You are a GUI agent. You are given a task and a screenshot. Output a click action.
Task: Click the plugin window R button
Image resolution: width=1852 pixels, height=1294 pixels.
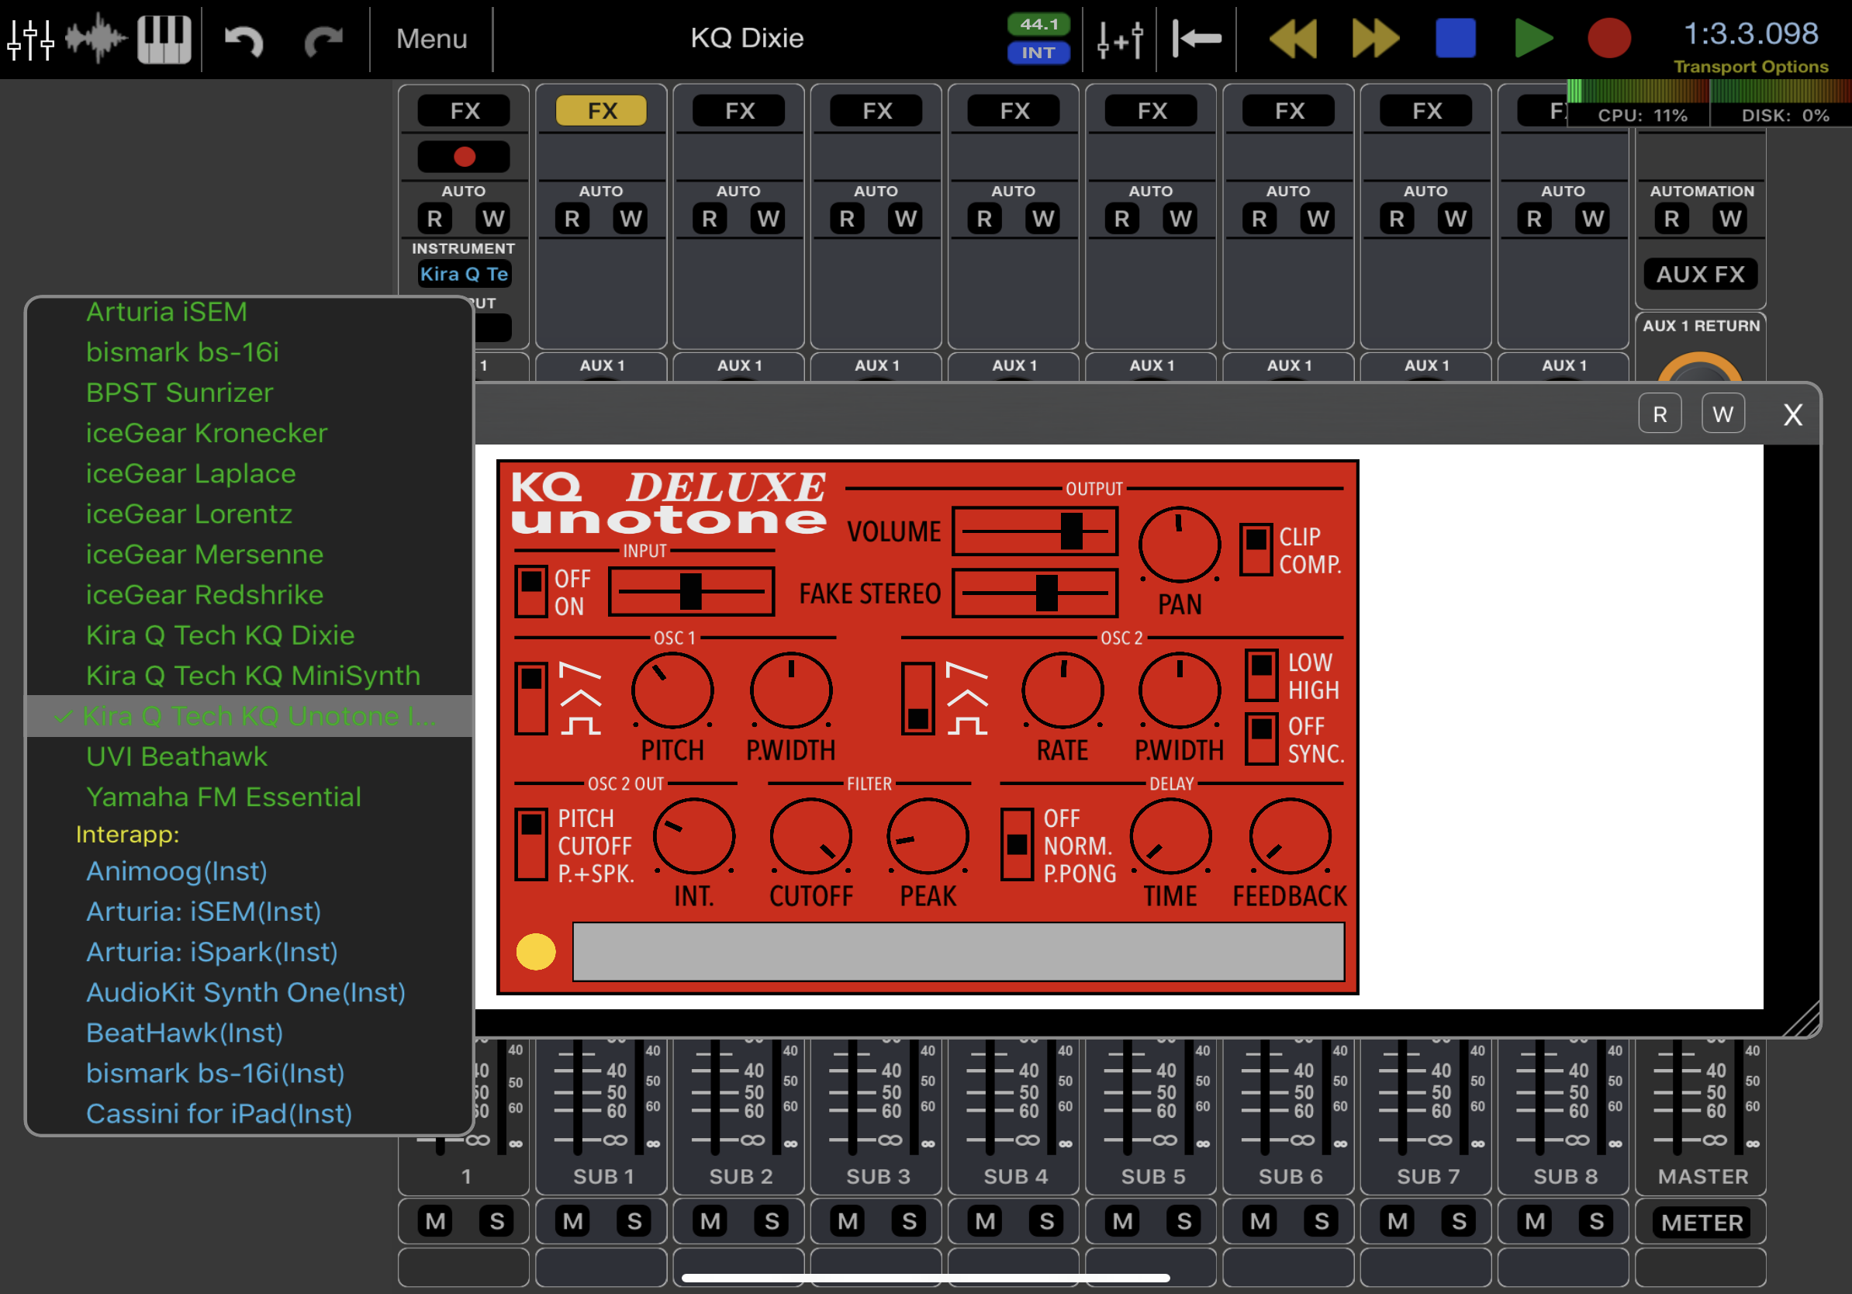[x=1659, y=413]
